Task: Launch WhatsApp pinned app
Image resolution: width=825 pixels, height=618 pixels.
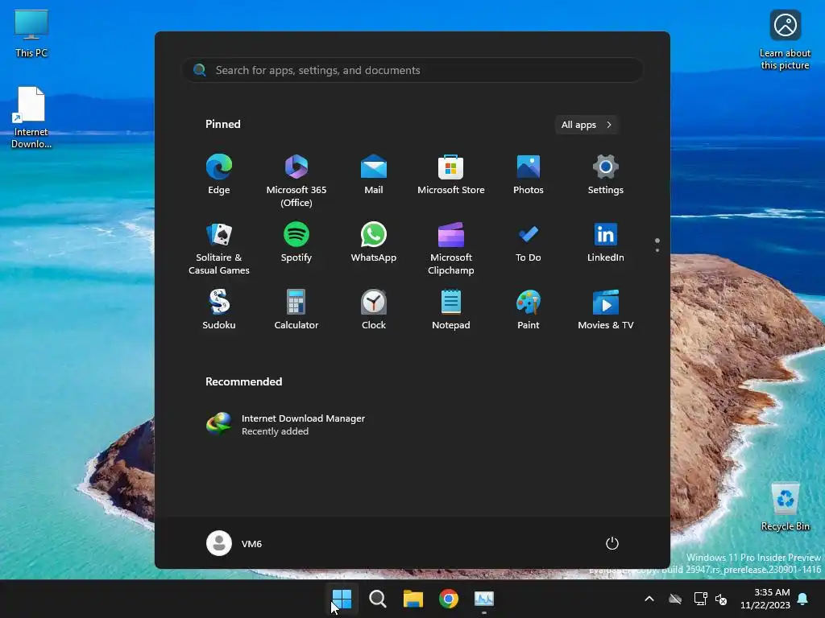Action: click(x=374, y=242)
